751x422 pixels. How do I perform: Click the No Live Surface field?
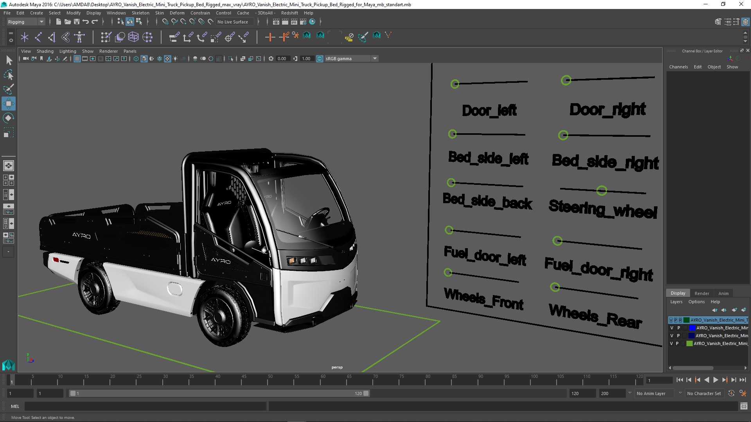(234, 22)
